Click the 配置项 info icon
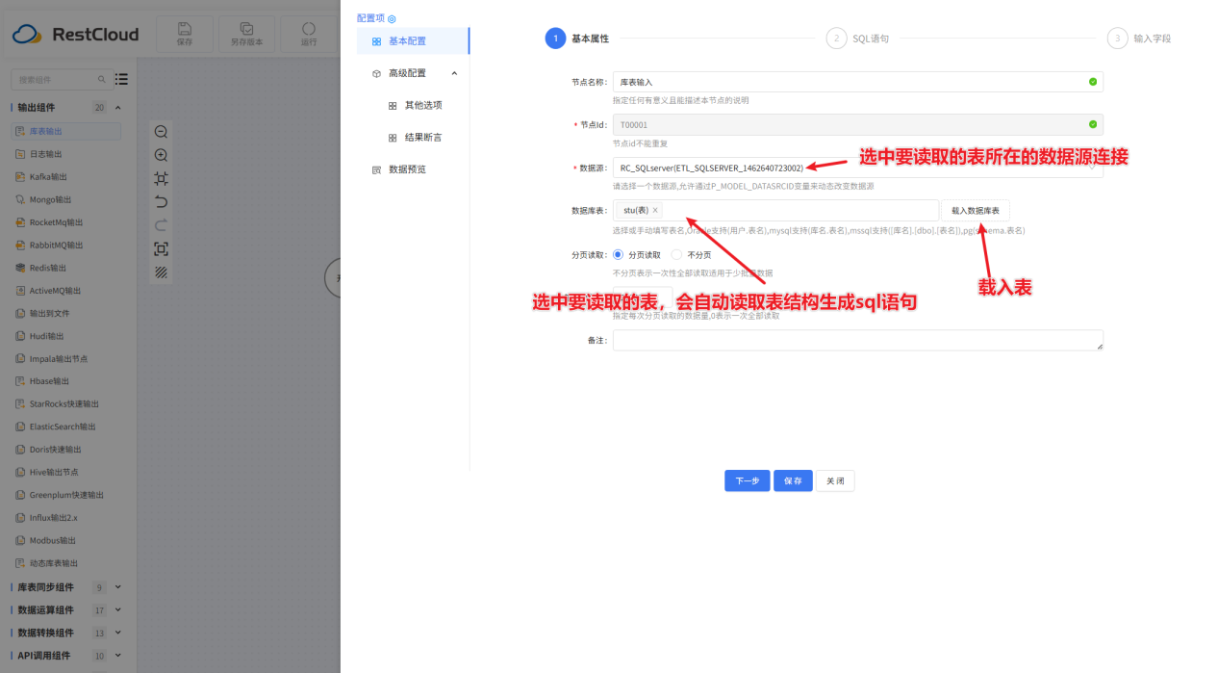 392,18
